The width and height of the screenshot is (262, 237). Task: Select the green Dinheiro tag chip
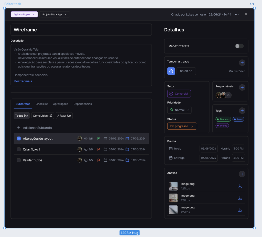[x=223, y=119]
